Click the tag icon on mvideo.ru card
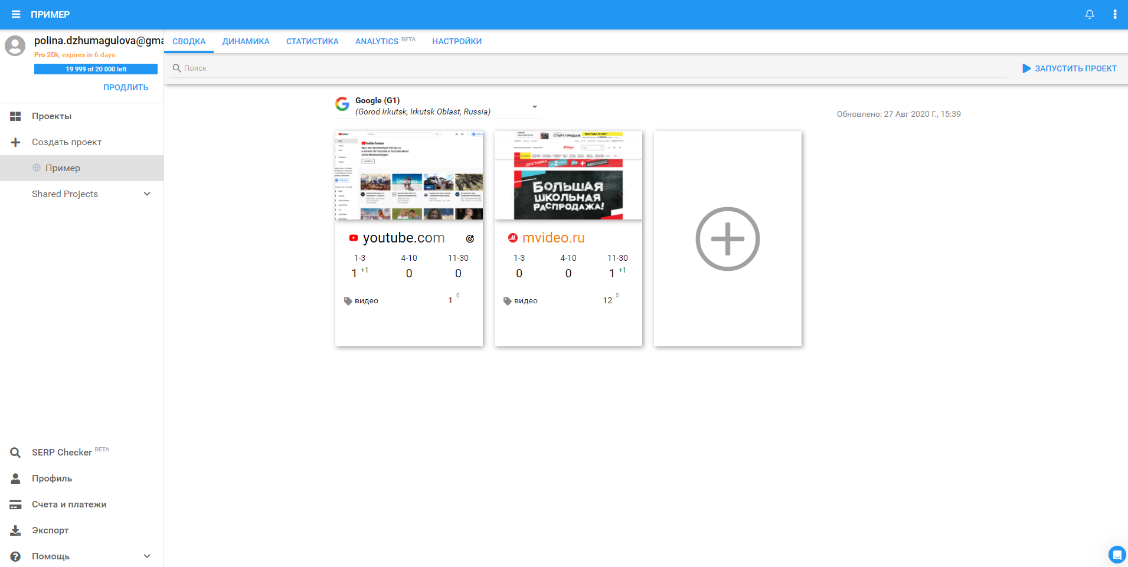 click(508, 301)
